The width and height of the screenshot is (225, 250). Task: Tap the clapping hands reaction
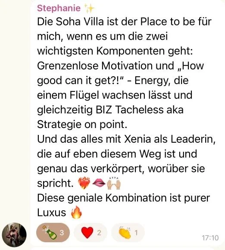click(128, 233)
